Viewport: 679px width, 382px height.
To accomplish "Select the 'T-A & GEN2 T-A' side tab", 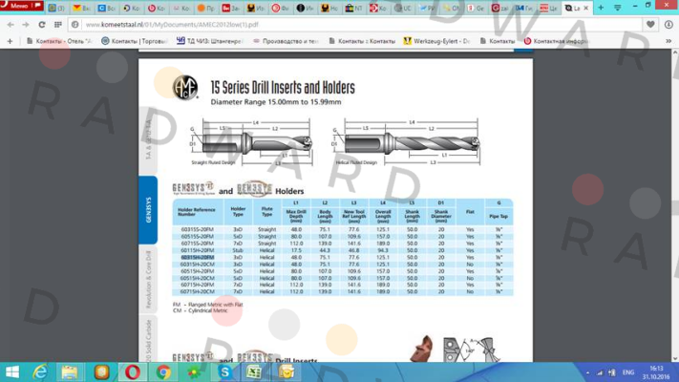I will tap(148, 139).
